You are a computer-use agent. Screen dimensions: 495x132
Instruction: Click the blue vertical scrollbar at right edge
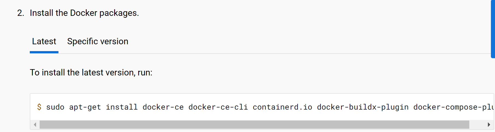click(493, 29)
